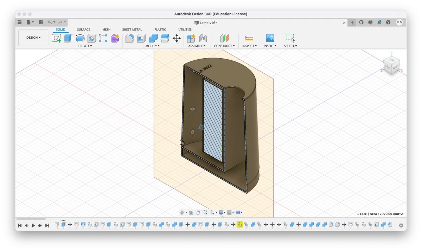Open the Extensions icon in title bar
The image size is (422, 251).
point(362,22)
